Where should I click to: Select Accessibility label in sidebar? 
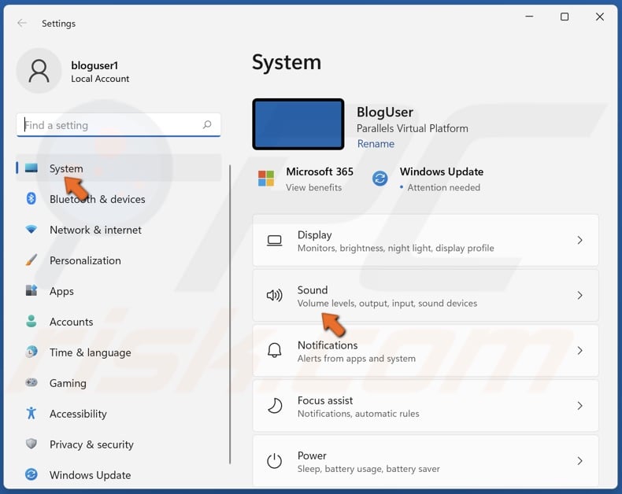(x=78, y=414)
